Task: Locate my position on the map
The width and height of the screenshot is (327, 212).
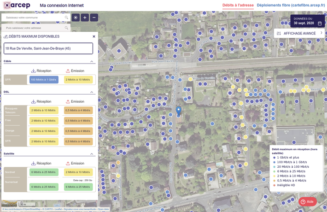Action: pyautogui.click(x=76, y=18)
